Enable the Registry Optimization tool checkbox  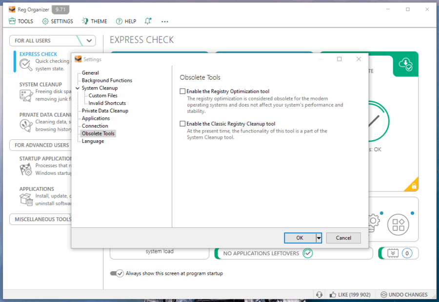pos(182,91)
